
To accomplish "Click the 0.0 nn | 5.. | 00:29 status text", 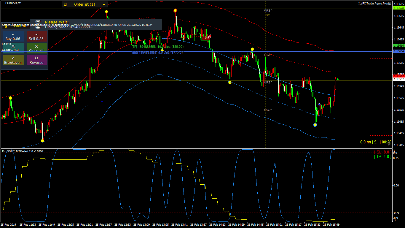I will point(376,142).
